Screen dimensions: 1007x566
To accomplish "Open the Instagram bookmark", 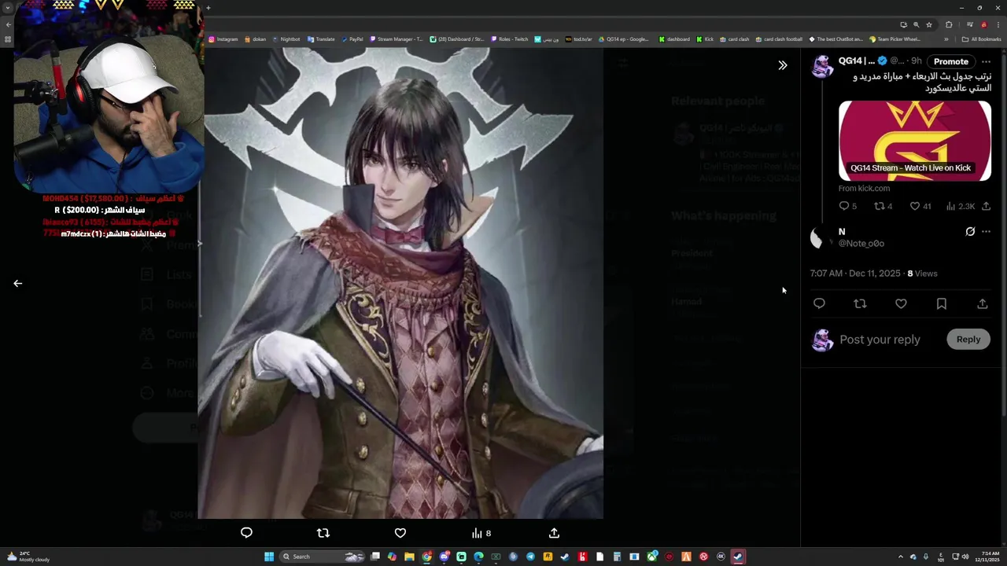I will click(x=223, y=39).
